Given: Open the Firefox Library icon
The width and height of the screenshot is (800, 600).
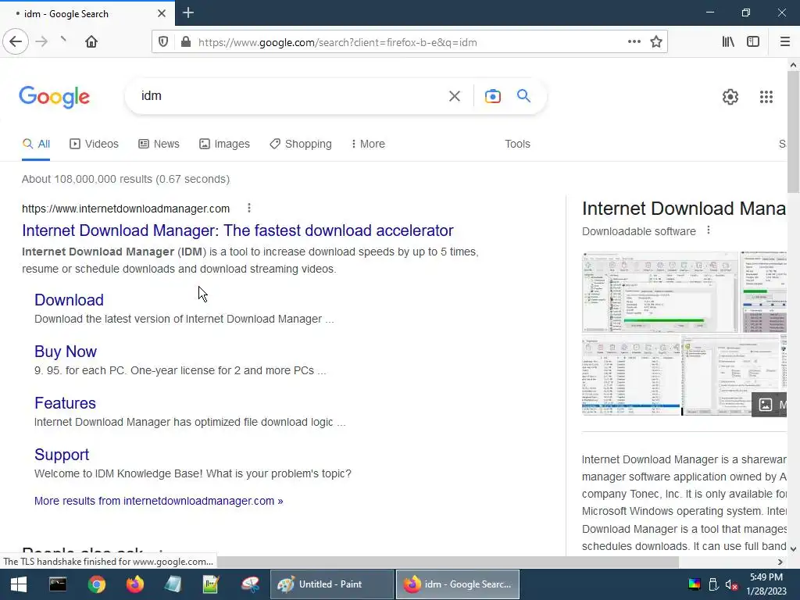Looking at the screenshot, I should (x=728, y=42).
